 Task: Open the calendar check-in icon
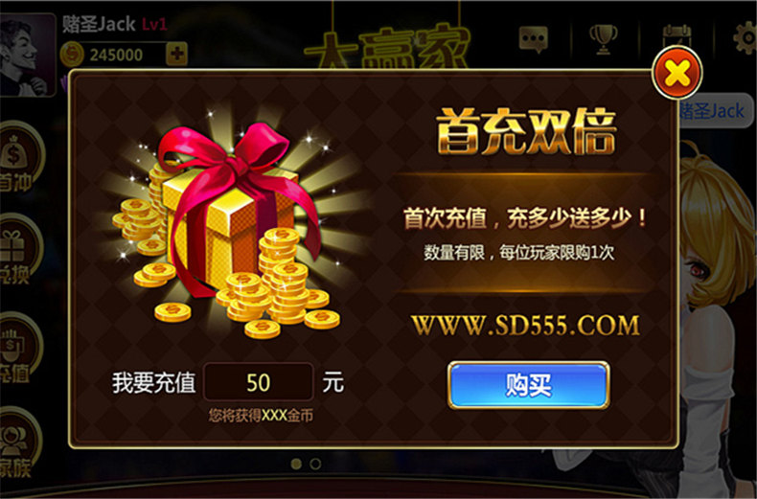(x=677, y=35)
